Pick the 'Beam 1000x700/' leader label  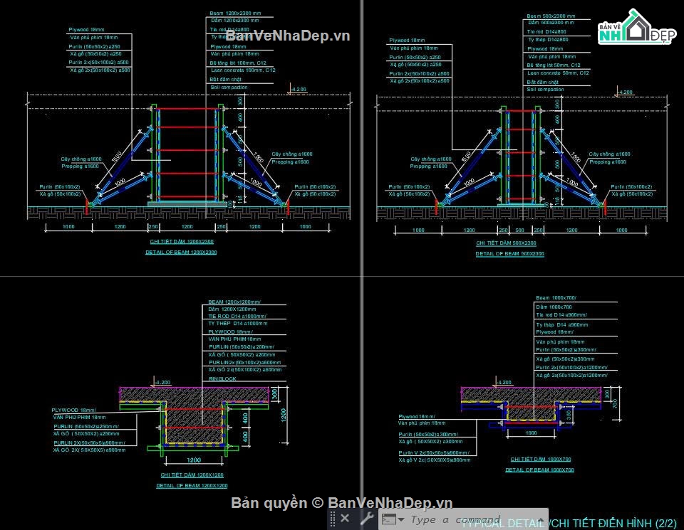click(x=556, y=298)
